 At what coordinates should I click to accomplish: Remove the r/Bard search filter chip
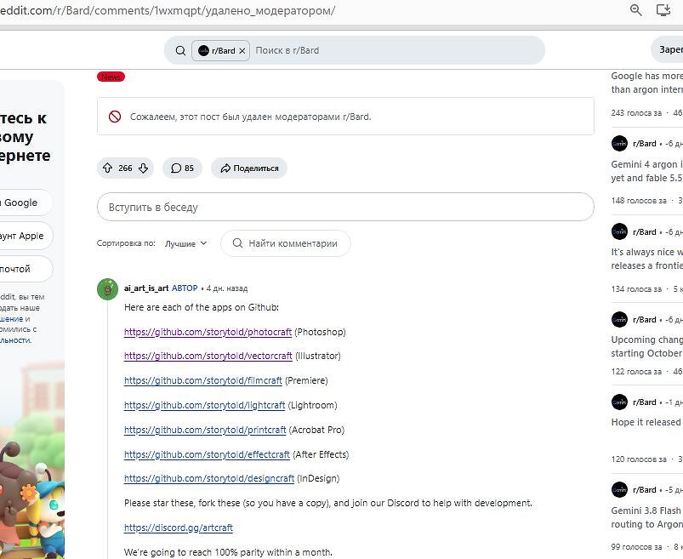[242, 50]
